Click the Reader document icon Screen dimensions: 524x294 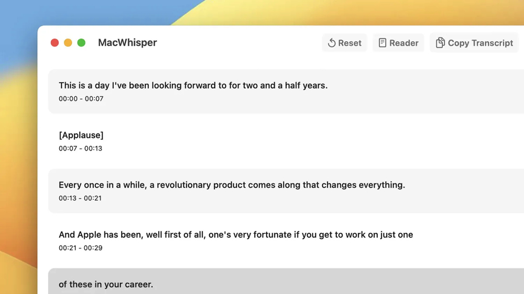(383, 43)
